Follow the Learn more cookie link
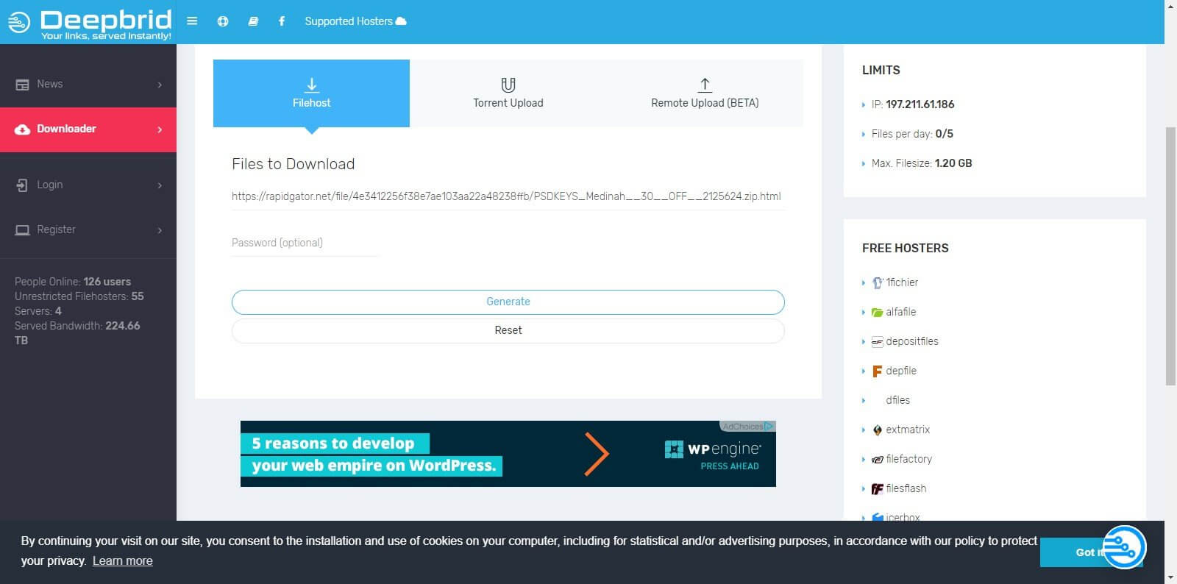 (122, 560)
